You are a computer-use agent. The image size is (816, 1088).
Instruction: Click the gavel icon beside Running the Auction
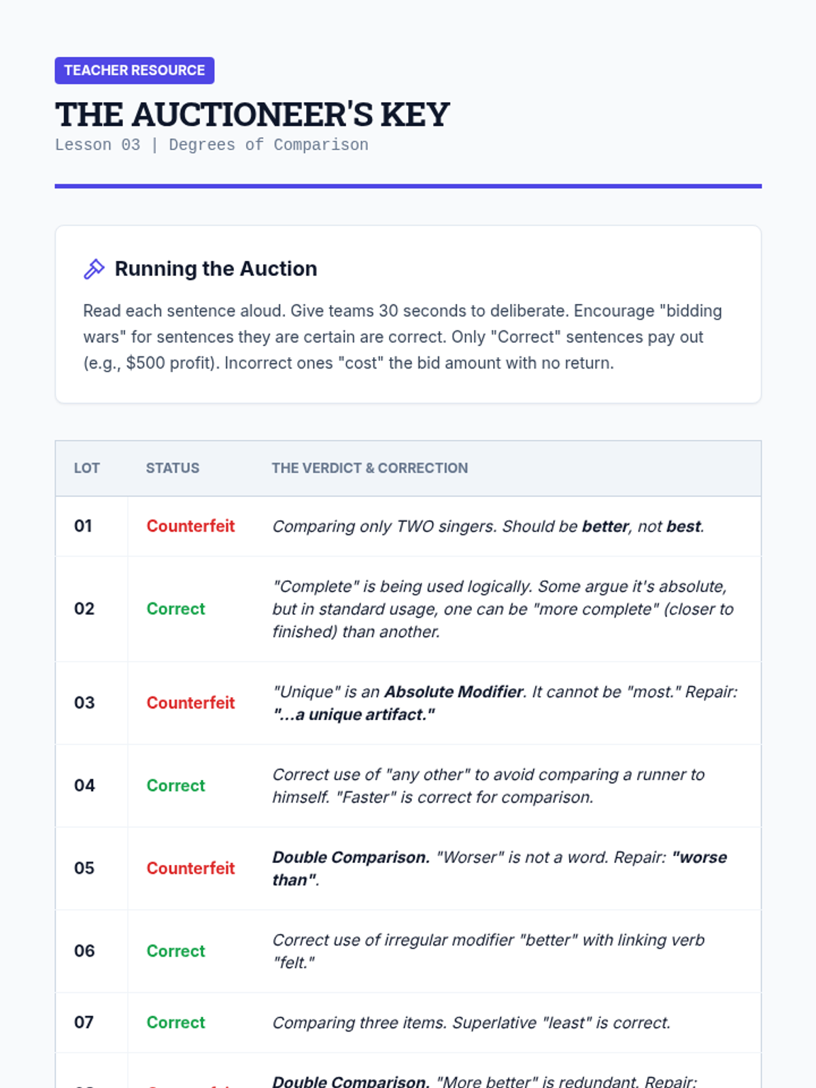click(94, 269)
